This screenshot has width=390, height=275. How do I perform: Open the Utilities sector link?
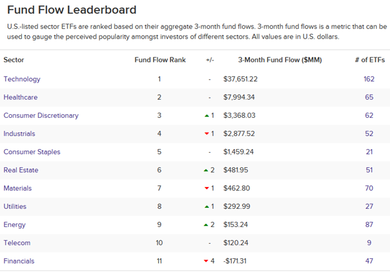click(x=16, y=206)
